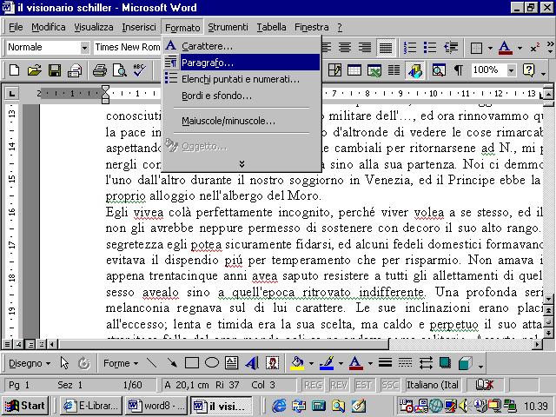Image resolution: width=556 pixels, height=417 pixels.
Task: Run the spelling and grammar check
Action: (x=141, y=70)
